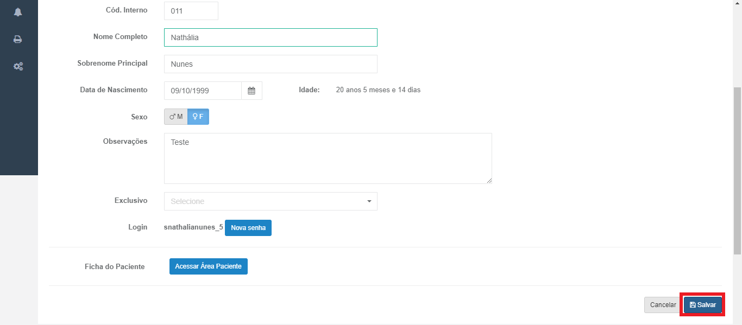Click the Sobrenome Principal input

[x=271, y=64]
